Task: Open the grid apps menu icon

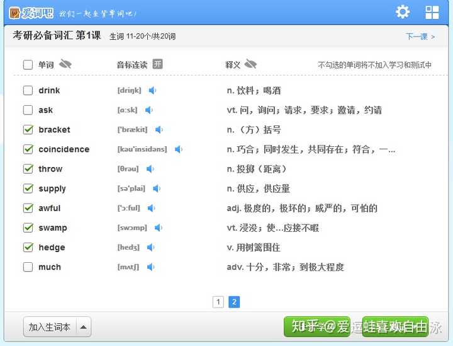Action: (x=432, y=13)
